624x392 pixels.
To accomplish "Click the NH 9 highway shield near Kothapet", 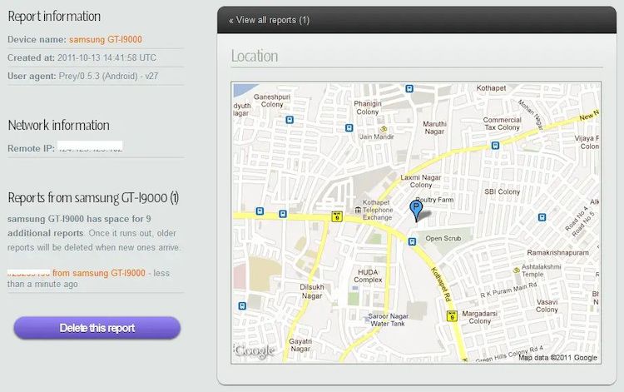I will (337, 216).
